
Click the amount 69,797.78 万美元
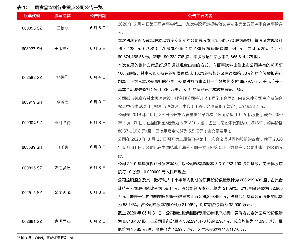pos(255,82)
